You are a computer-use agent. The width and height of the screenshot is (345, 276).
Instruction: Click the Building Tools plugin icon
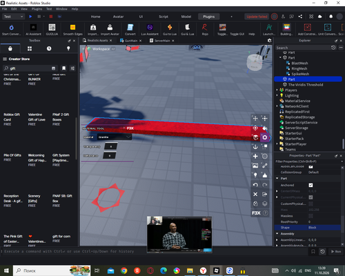point(286,28)
